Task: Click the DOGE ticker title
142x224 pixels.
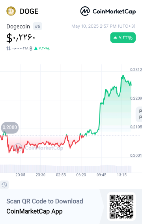Action: point(29,11)
